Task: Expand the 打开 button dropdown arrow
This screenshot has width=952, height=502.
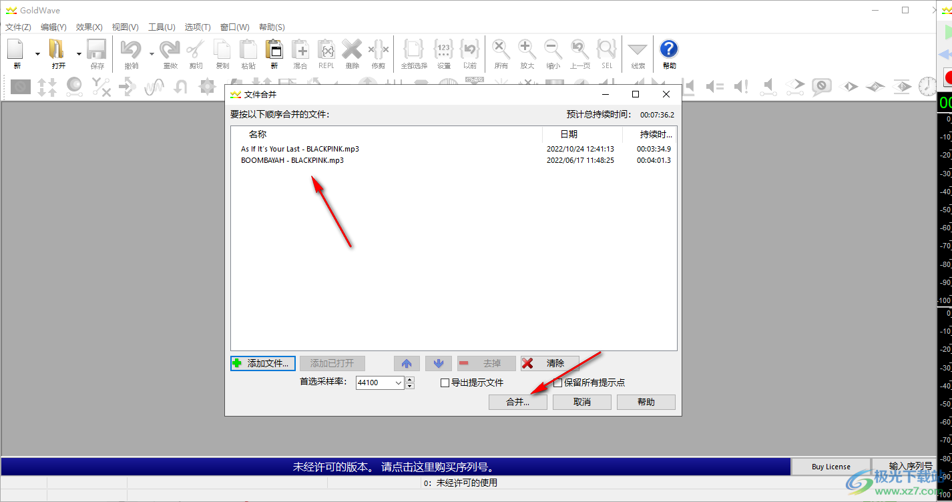Action: (79, 53)
